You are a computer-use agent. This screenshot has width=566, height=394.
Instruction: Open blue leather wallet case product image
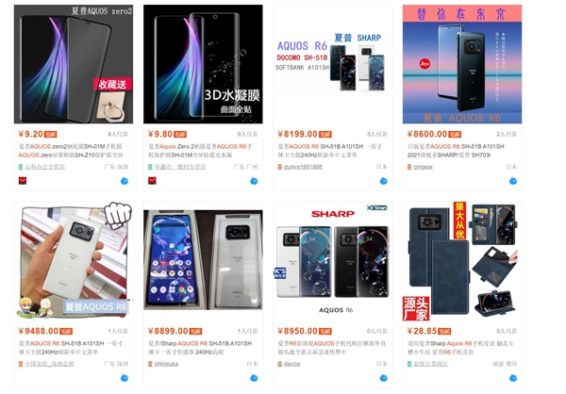click(462, 261)
